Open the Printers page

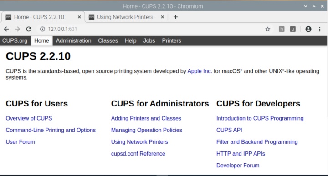(x=172, y=41)
